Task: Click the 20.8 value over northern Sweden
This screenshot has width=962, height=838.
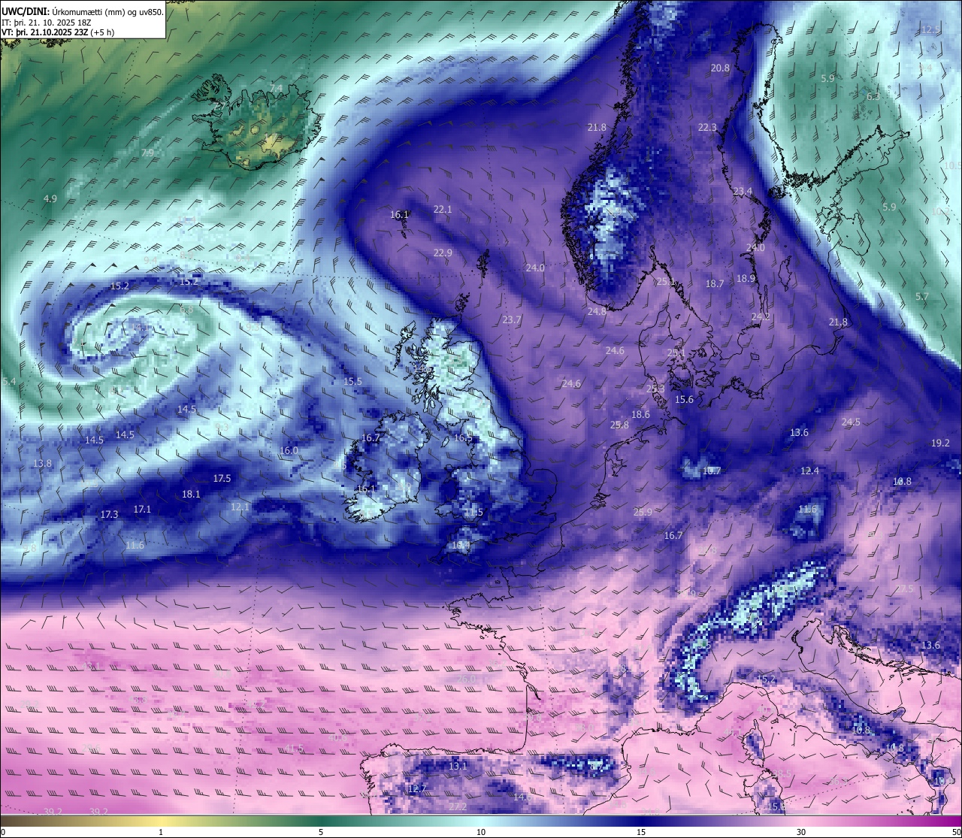Action: tap(720, 68)
